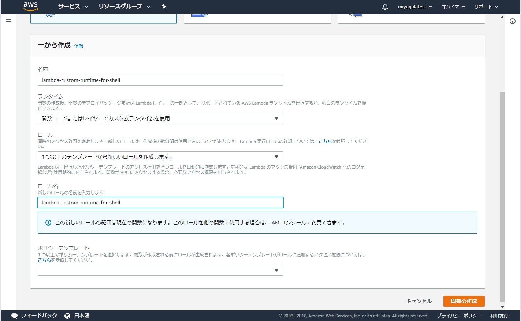The width and height of the screenshot is (521, 321).
Task: Click the feedback speech bubble icon
Action: (15, 316)
